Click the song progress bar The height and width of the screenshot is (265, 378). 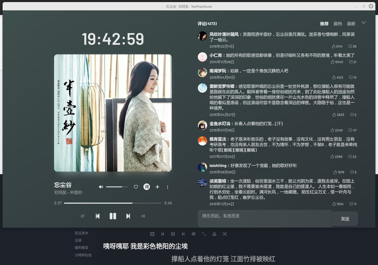[113, 203]
